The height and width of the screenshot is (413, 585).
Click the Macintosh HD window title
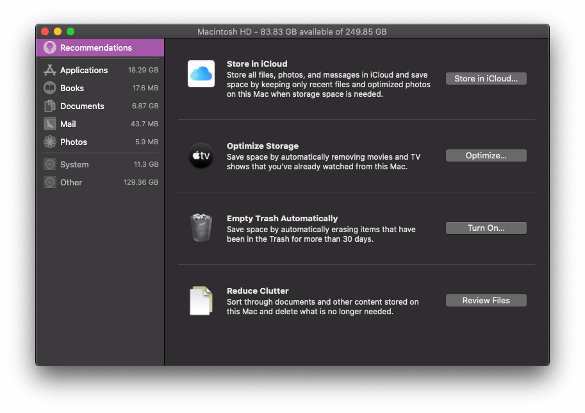(x=292, y=31)
